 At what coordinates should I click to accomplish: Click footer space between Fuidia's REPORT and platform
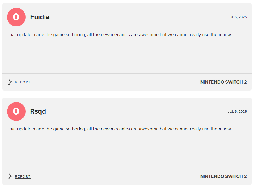tap(115, 82)
